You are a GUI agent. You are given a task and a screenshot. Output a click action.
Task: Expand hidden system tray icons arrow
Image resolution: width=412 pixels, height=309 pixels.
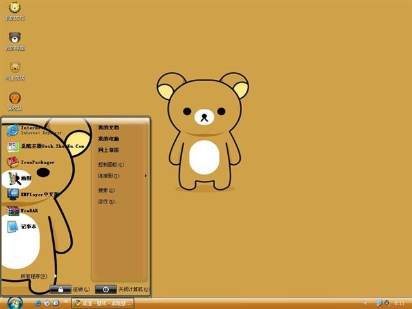(365, 303)
